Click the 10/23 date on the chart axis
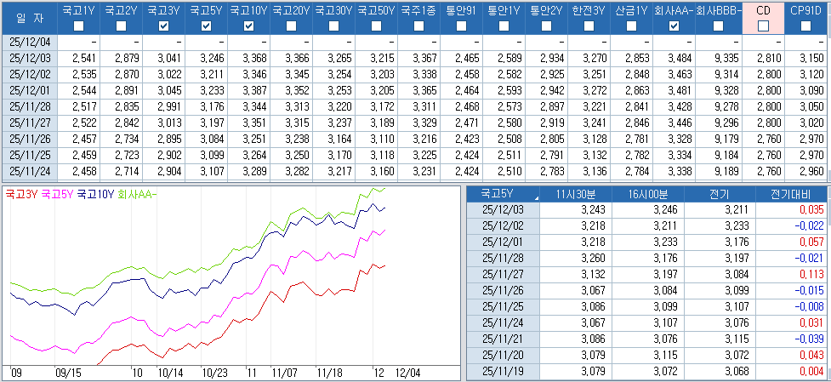The image size is (831, 382). [213, 373]
